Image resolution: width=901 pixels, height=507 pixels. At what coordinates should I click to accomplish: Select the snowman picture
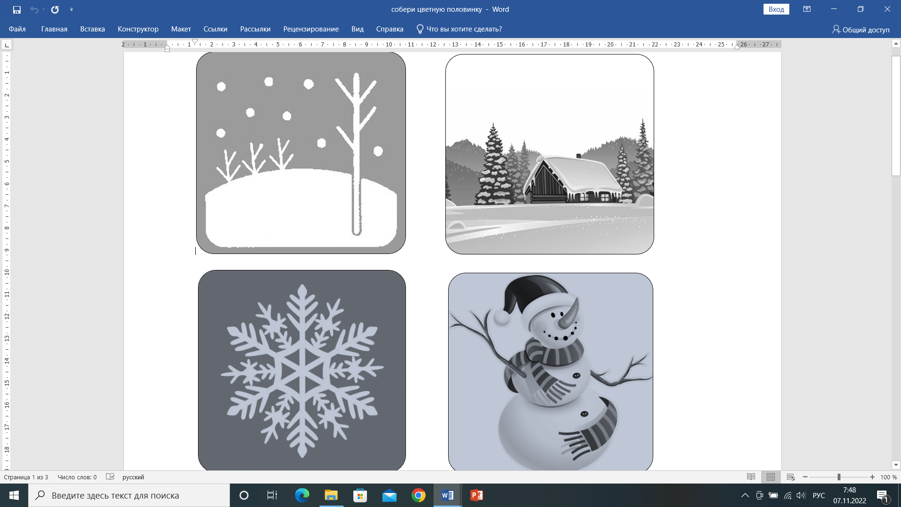[550, 371]
